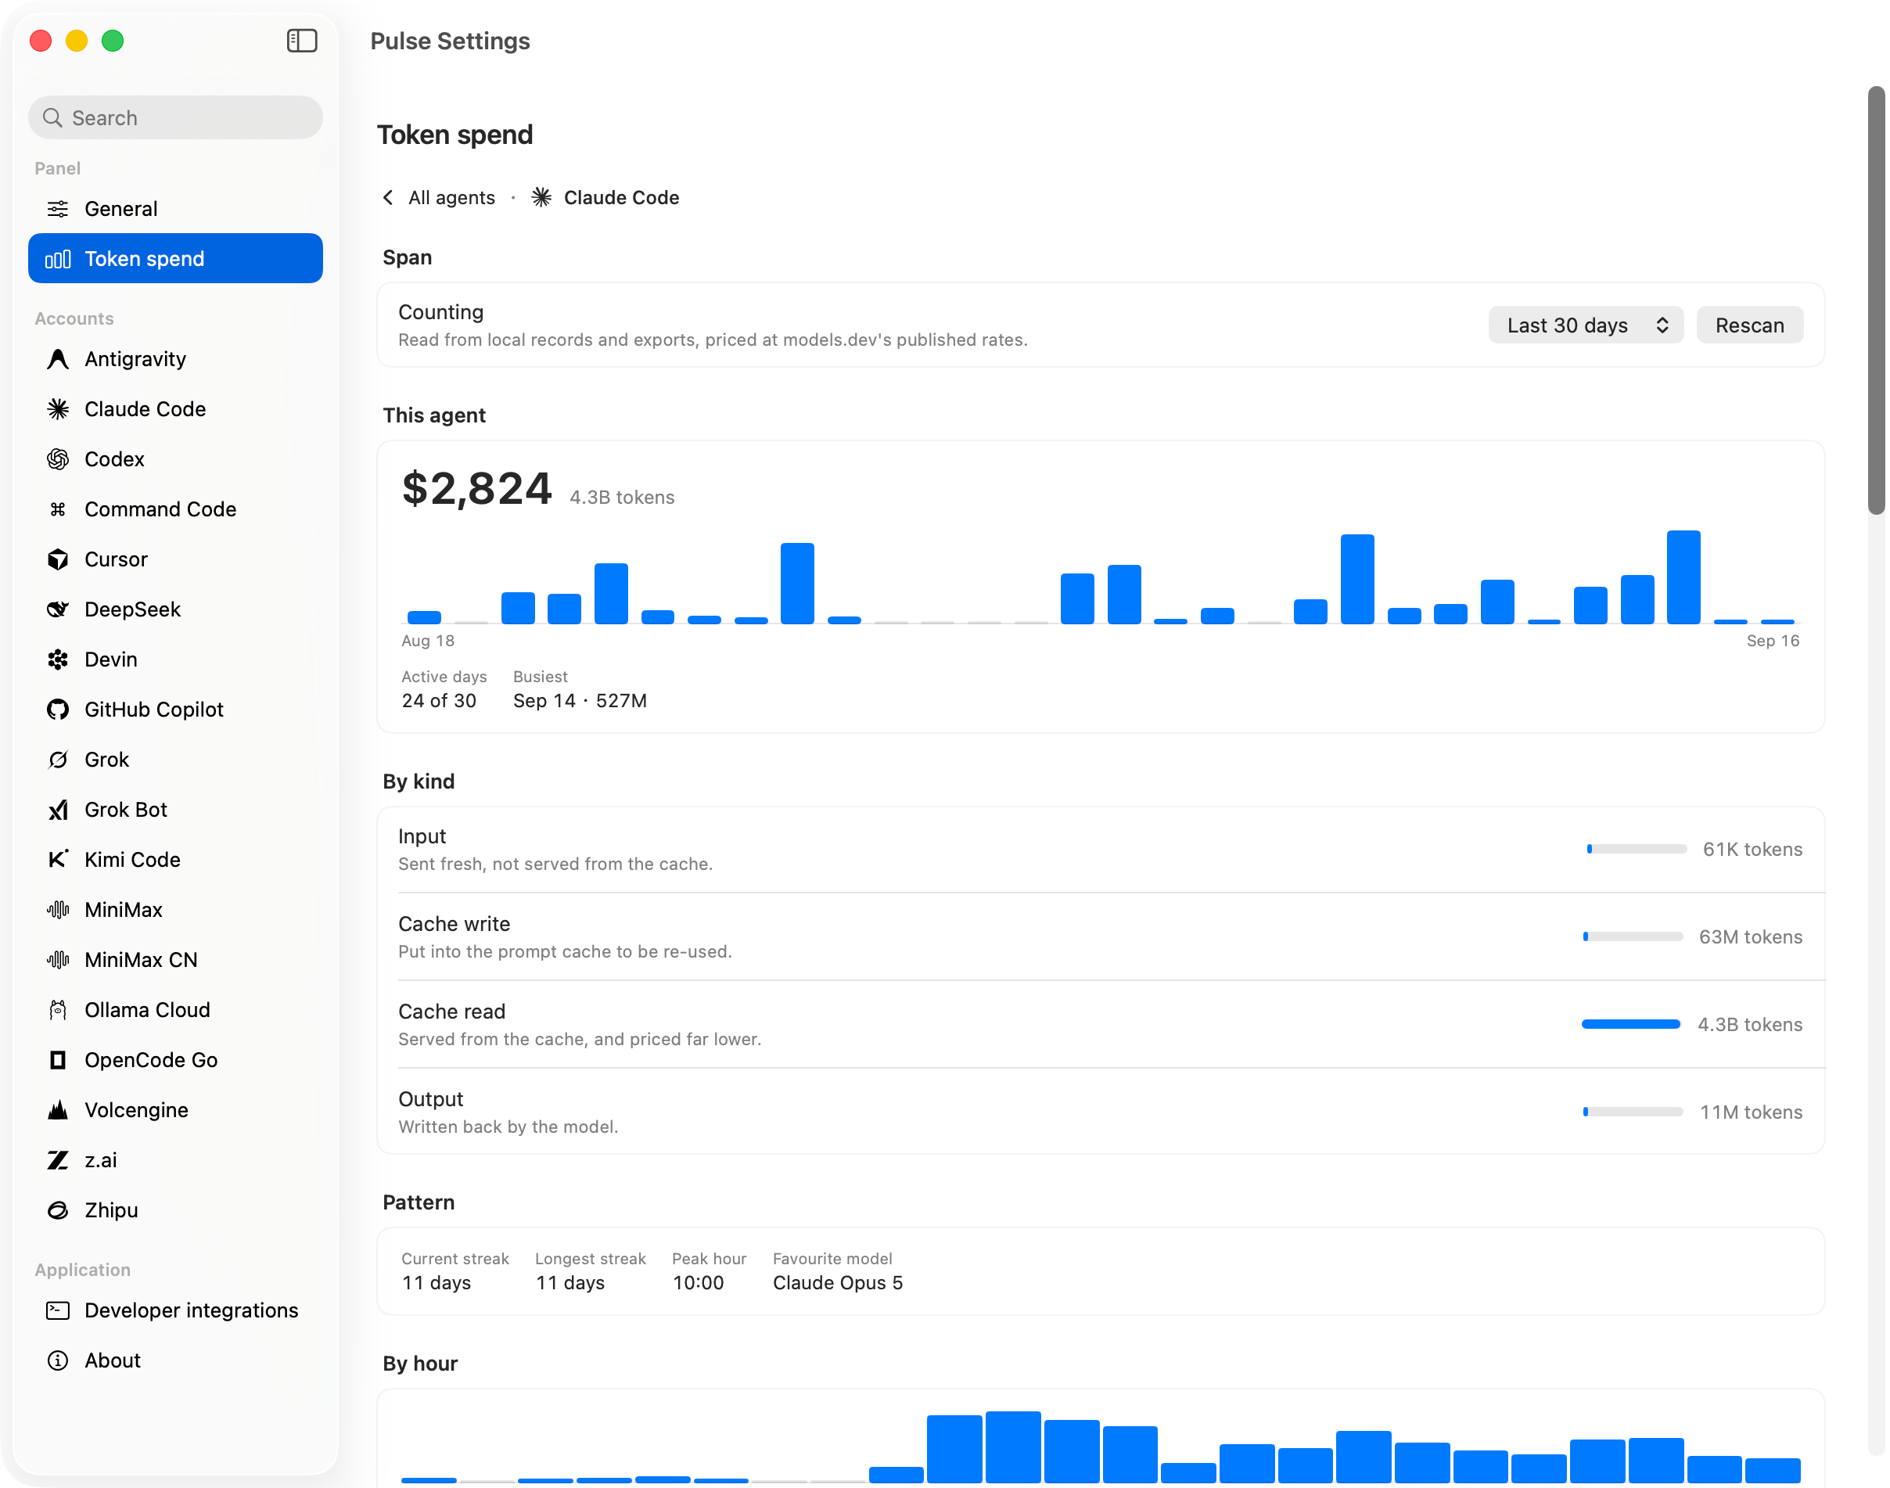The image size is (1890, 1488).
Task: Click the z.ai Z icon
Action: (57, 1160)
